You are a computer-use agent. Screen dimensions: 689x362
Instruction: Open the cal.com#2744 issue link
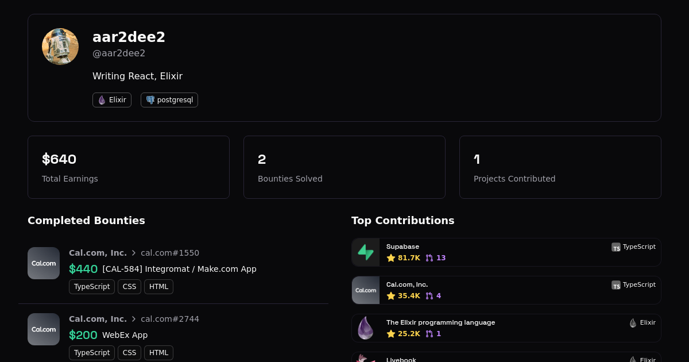pos(170,319)
